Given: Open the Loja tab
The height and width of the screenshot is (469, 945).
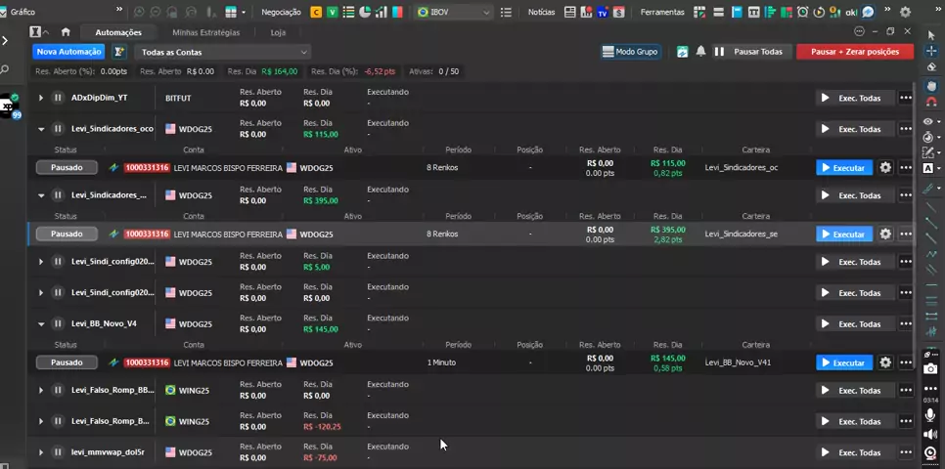Looking at the screenshot, I should click(x=278, y=31).
